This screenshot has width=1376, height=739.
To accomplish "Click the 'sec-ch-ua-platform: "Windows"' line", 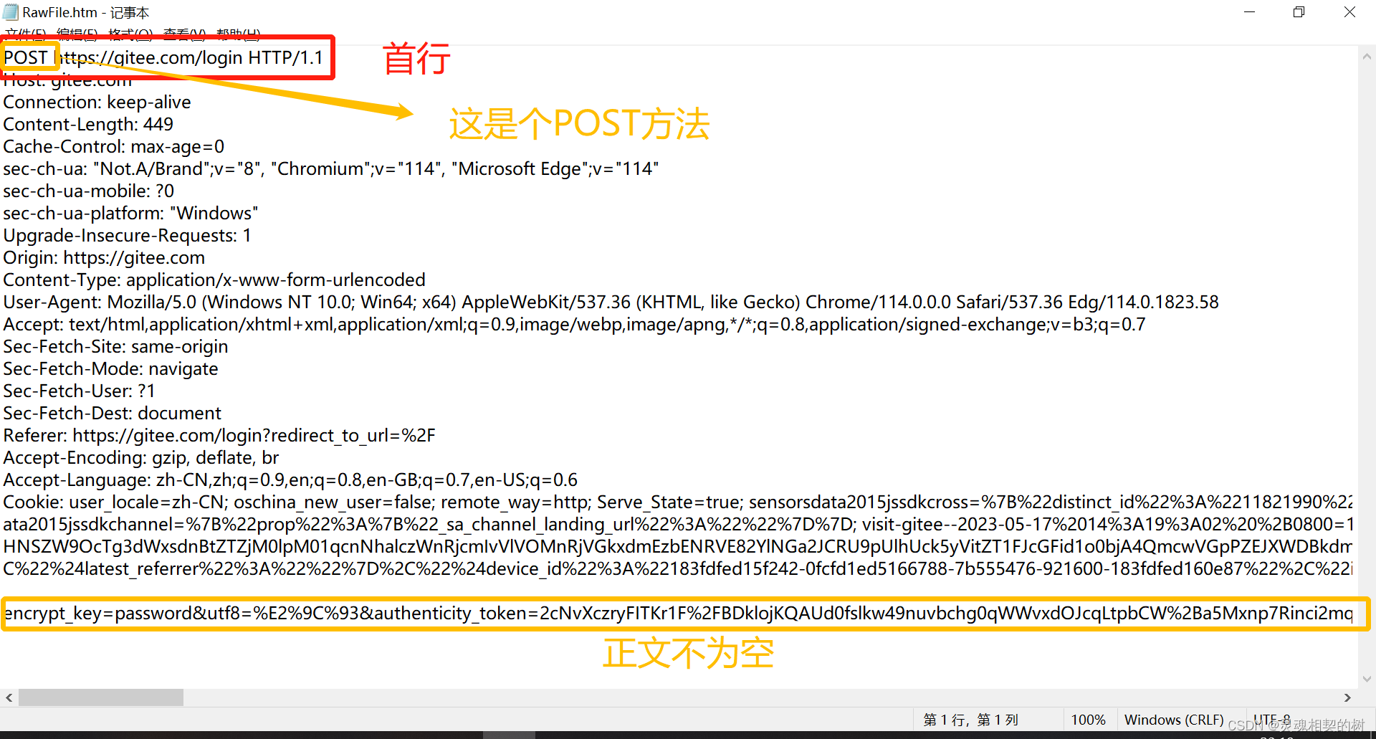I will pyautogui.click(x=130, y=213).
